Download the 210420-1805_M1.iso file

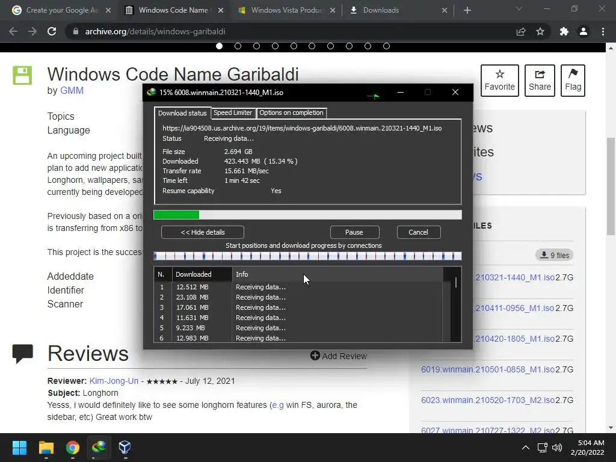pos(515,339)
